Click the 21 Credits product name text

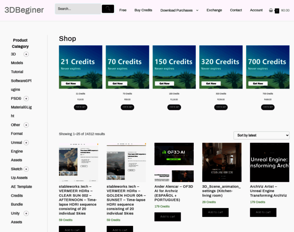pos(80,94)
